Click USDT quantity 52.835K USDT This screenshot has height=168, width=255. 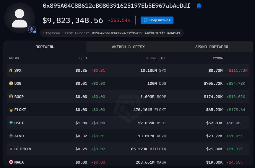coord(152,123)
